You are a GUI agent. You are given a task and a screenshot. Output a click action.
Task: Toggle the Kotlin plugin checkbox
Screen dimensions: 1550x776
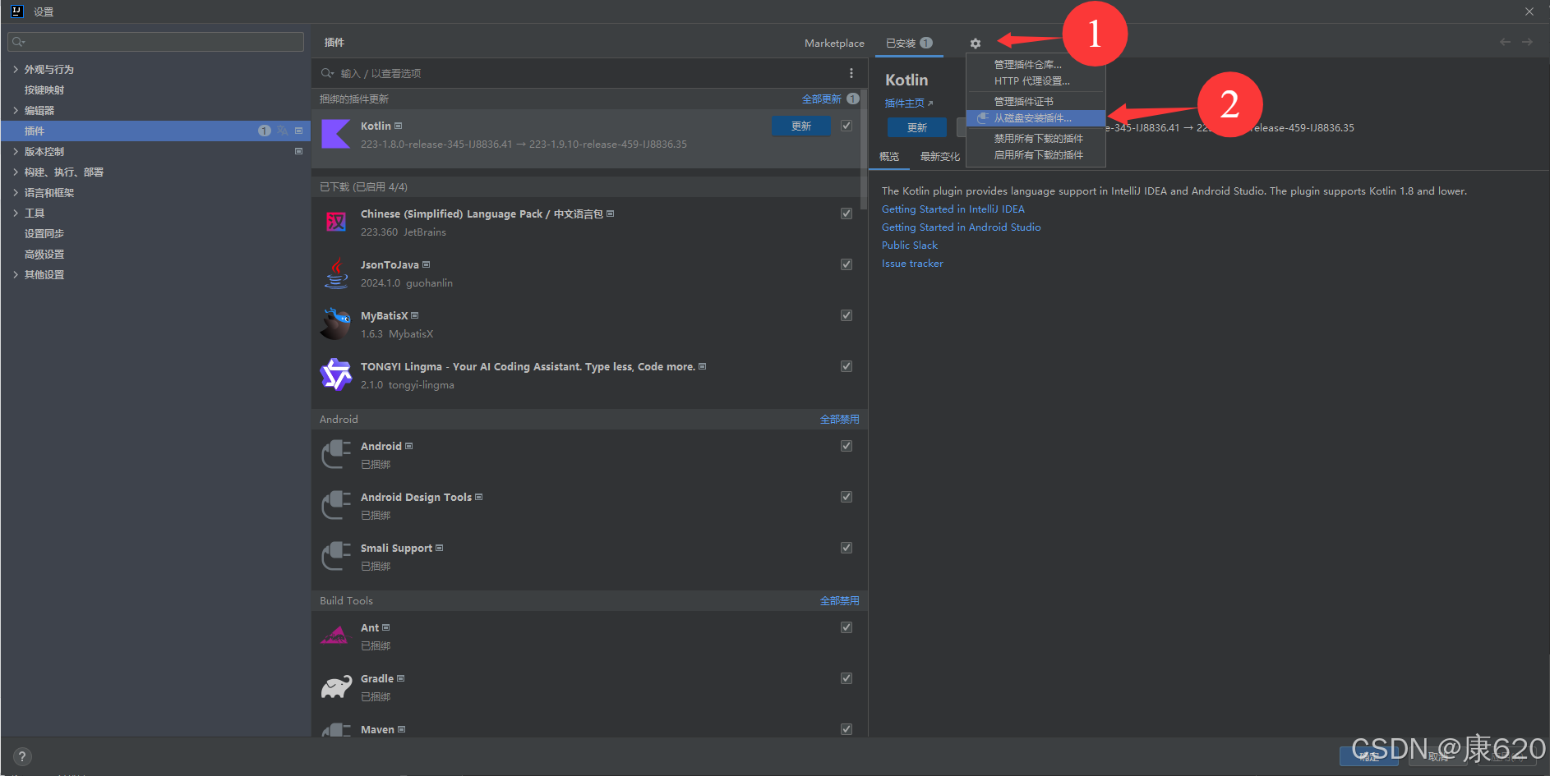(x=847, y=126)
